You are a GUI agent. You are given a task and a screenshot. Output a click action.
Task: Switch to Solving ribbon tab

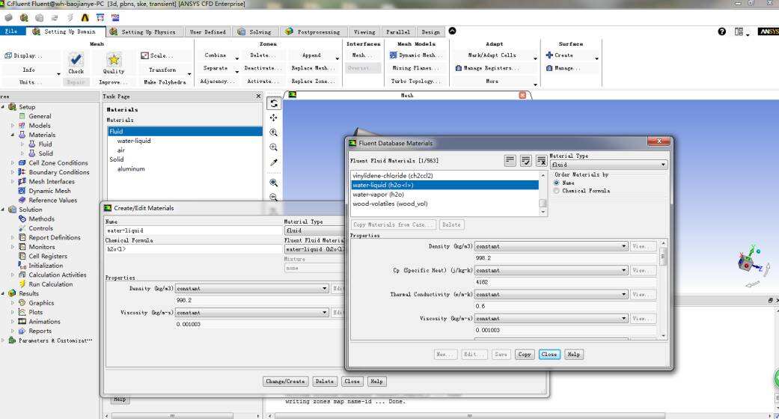(255, 32)
